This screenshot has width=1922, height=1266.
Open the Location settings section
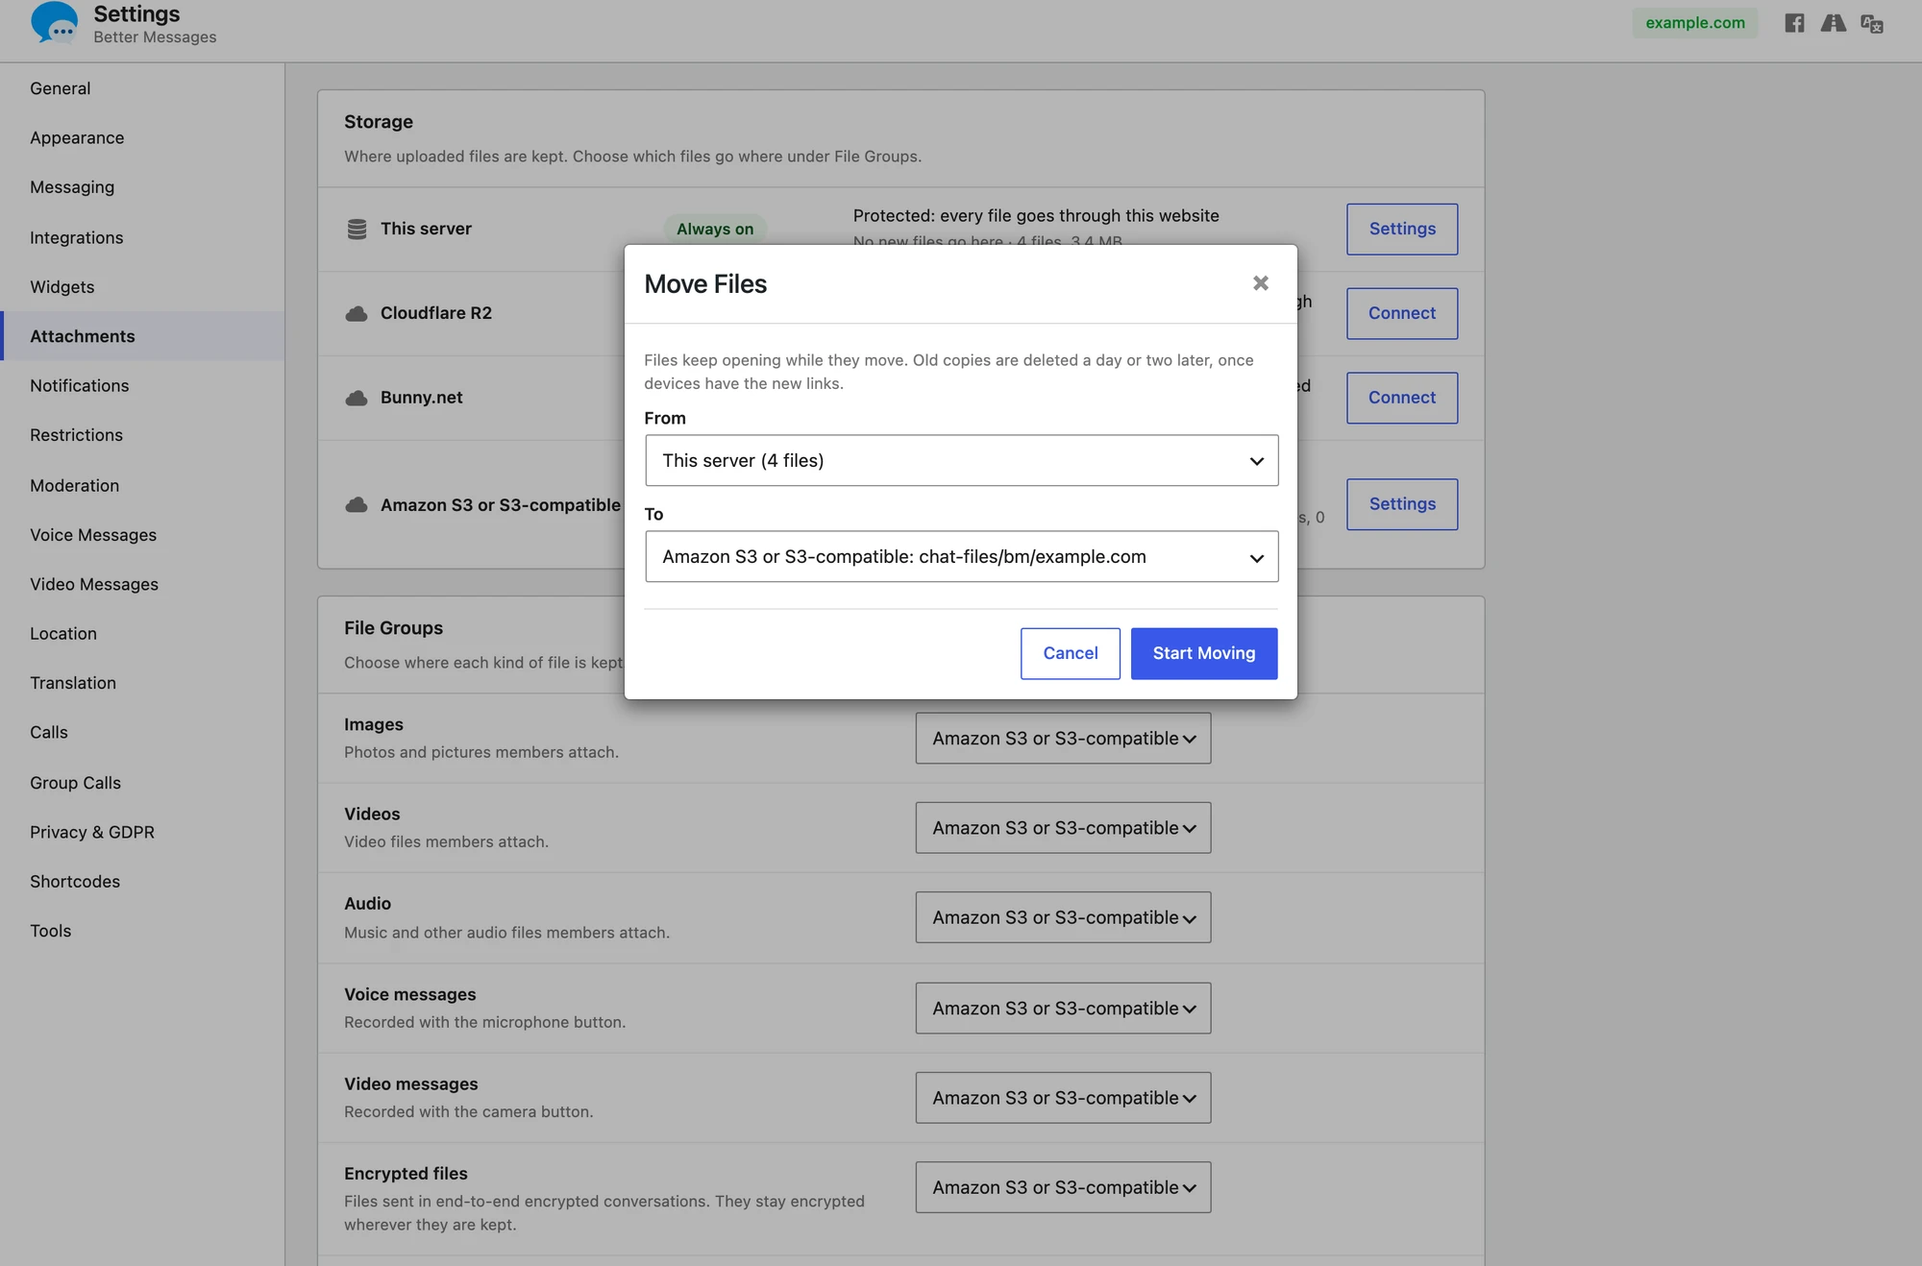tap(142, 634)
